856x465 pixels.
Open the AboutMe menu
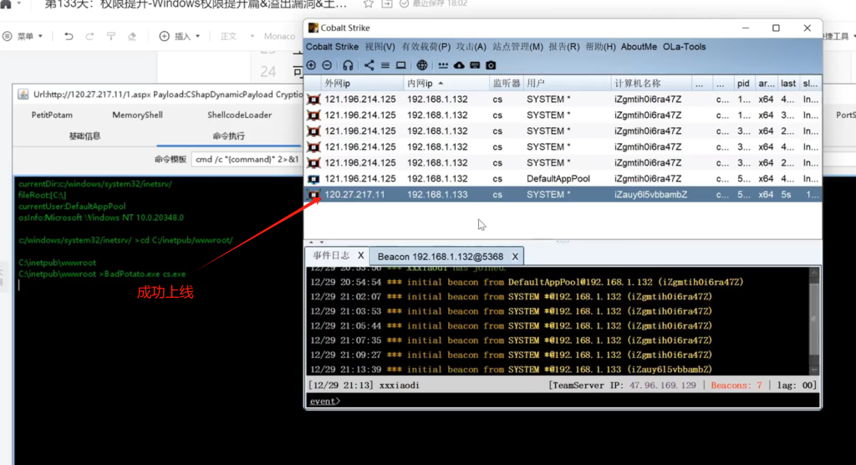point(639,47)
